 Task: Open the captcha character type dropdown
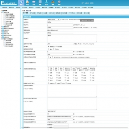pos(51,111)
